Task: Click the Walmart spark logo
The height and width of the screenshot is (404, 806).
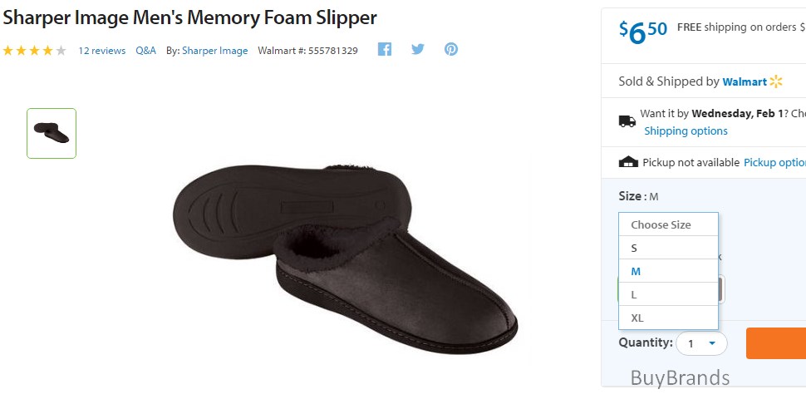Action: (776, 81)
